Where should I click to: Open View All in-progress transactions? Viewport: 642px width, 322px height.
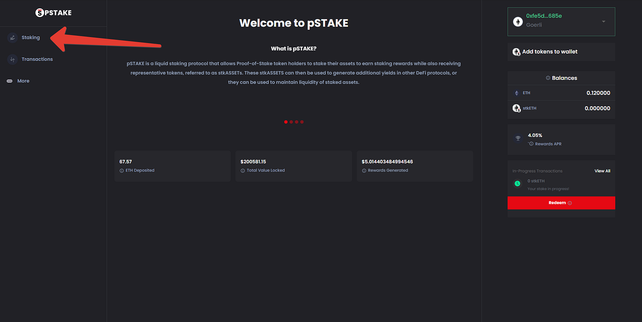602,171
